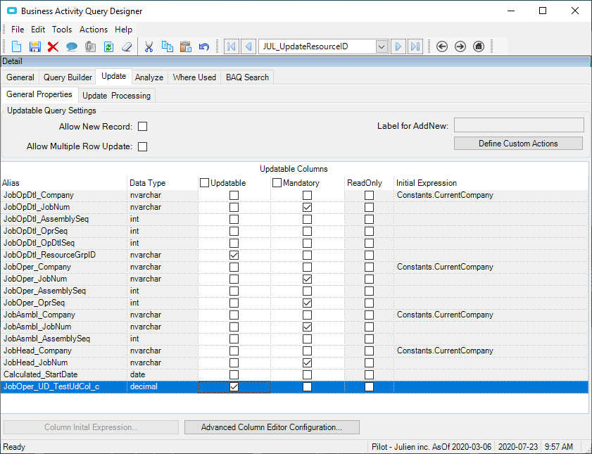Screen dimensions: 592x454
Task: Open the BAQ Search tab
Action: [x=247, y=77]
